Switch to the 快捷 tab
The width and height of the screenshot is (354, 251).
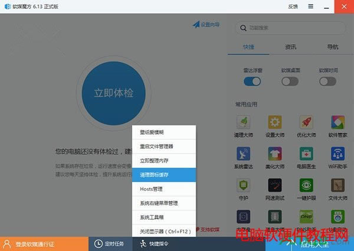click(248, 47)
